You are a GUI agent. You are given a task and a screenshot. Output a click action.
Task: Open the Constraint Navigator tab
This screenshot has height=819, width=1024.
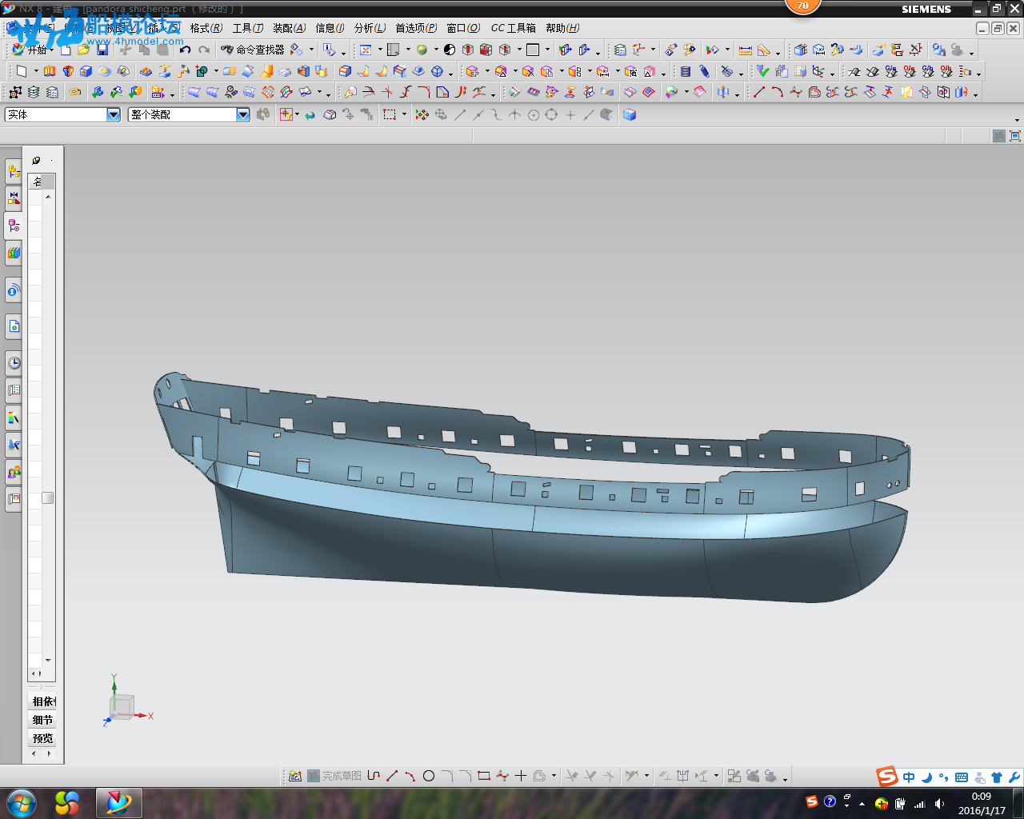(14, 198)
